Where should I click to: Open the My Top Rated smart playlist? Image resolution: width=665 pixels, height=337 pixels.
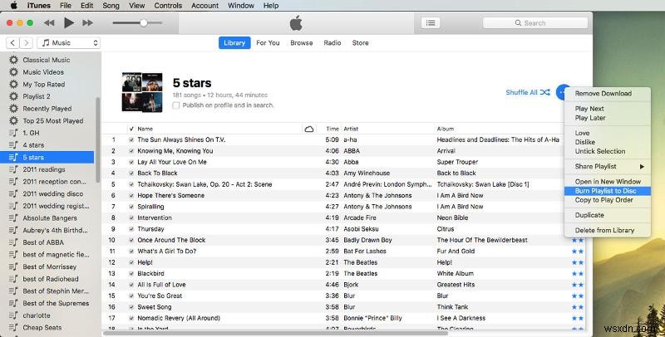click(44, 85)
